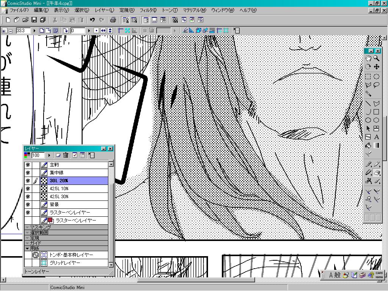Toggle visibility of 30L 20% tone layer
Viewport: 388px width, 291px height.
(x=28, y=181)
